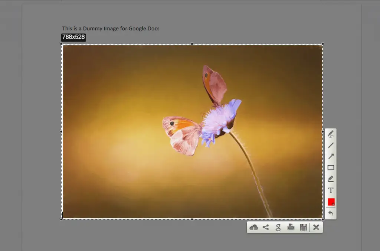Click the dummy image caption text

tap(111, 28)
